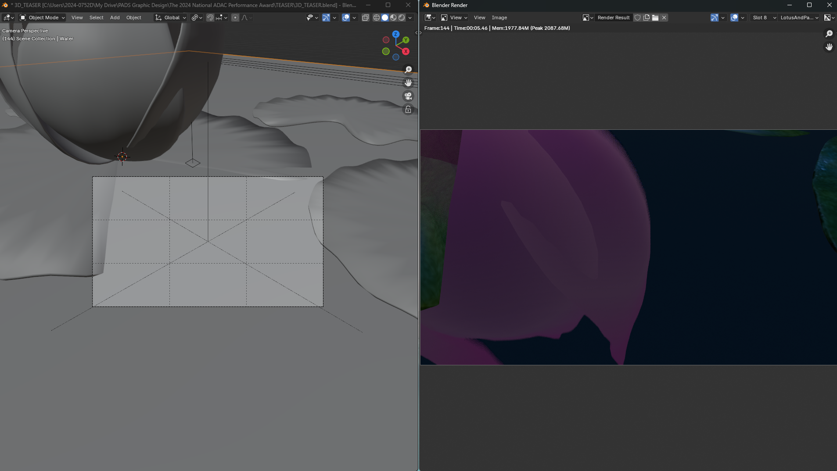
Task: Click the Z axis on navigation gizmo
Action: 396,34
